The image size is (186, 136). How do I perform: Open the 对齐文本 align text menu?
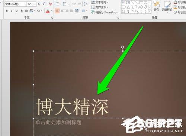point(100,7)
